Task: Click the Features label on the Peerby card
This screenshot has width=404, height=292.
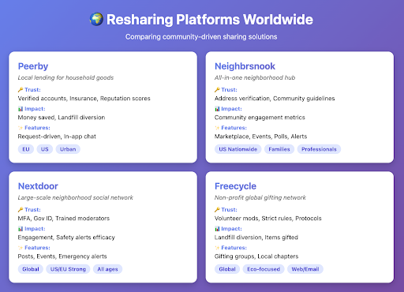Action: coord(37,128)
